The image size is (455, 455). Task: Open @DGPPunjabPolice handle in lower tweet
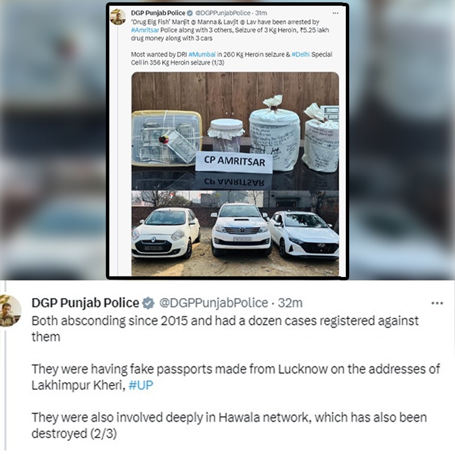214,303
